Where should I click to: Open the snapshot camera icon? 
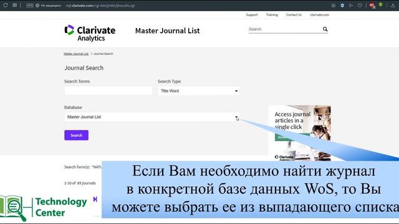click(x=334, y=6)
